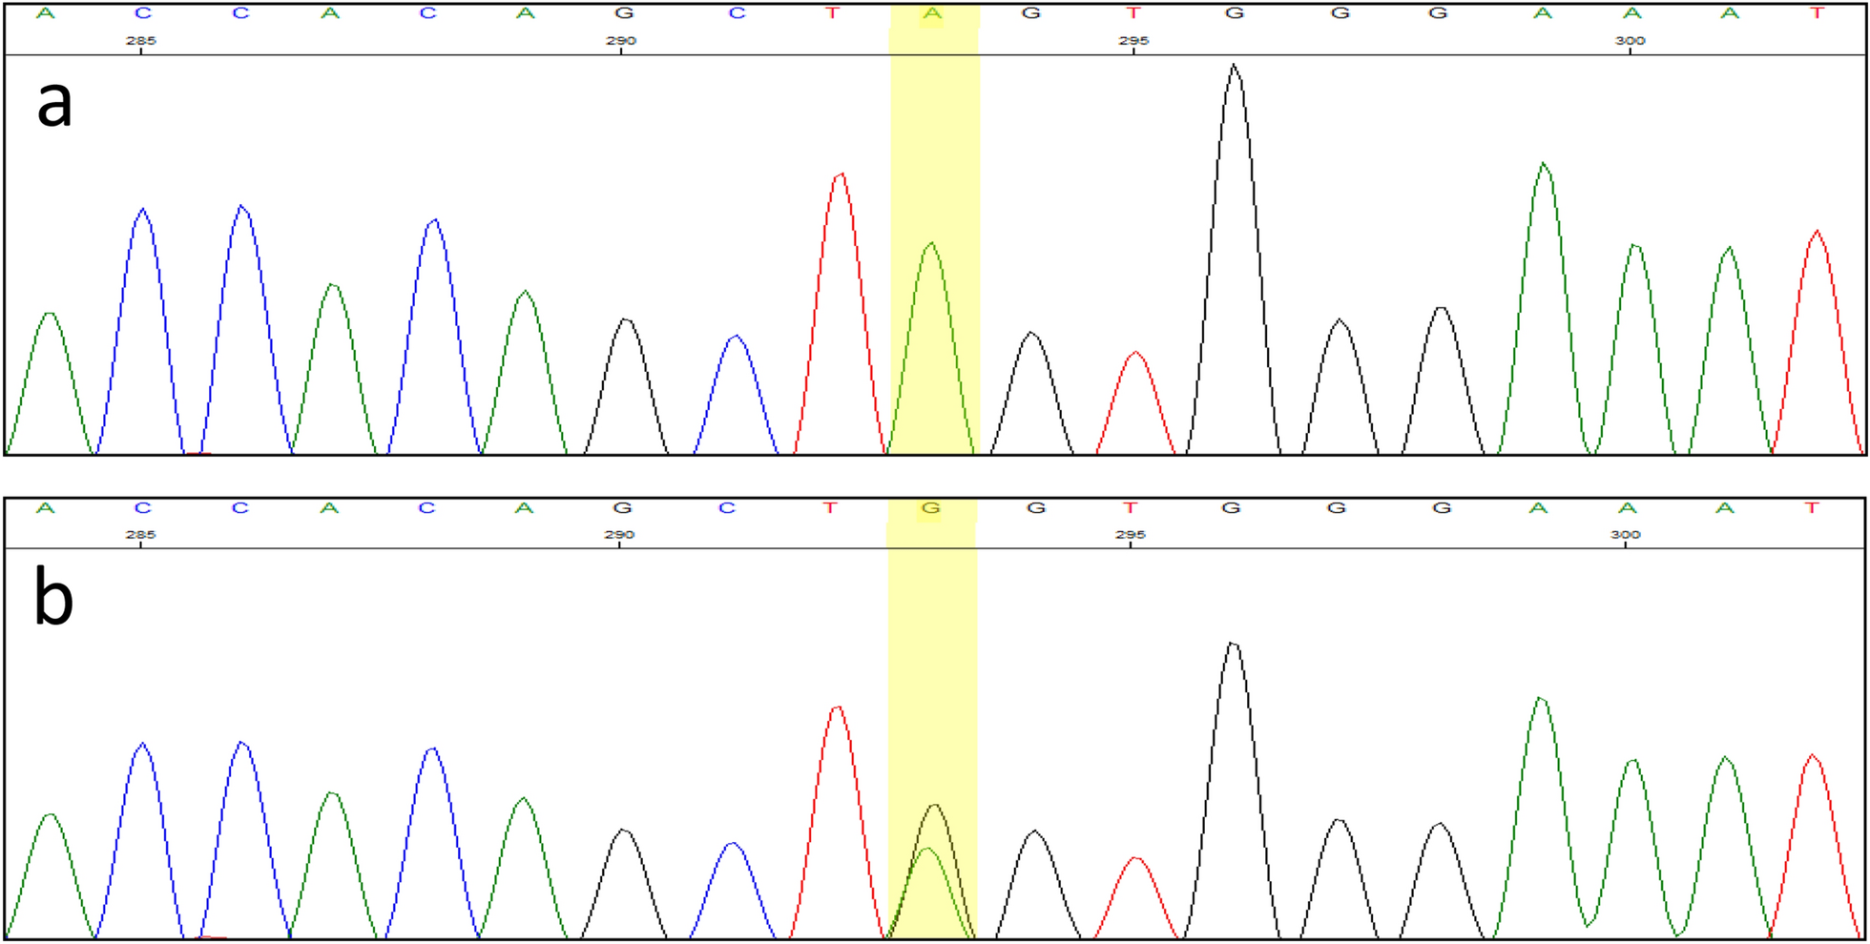
Task: Click the tallest black G peak in panel b
Action: pyautogui.click(x=1233, y=790)
